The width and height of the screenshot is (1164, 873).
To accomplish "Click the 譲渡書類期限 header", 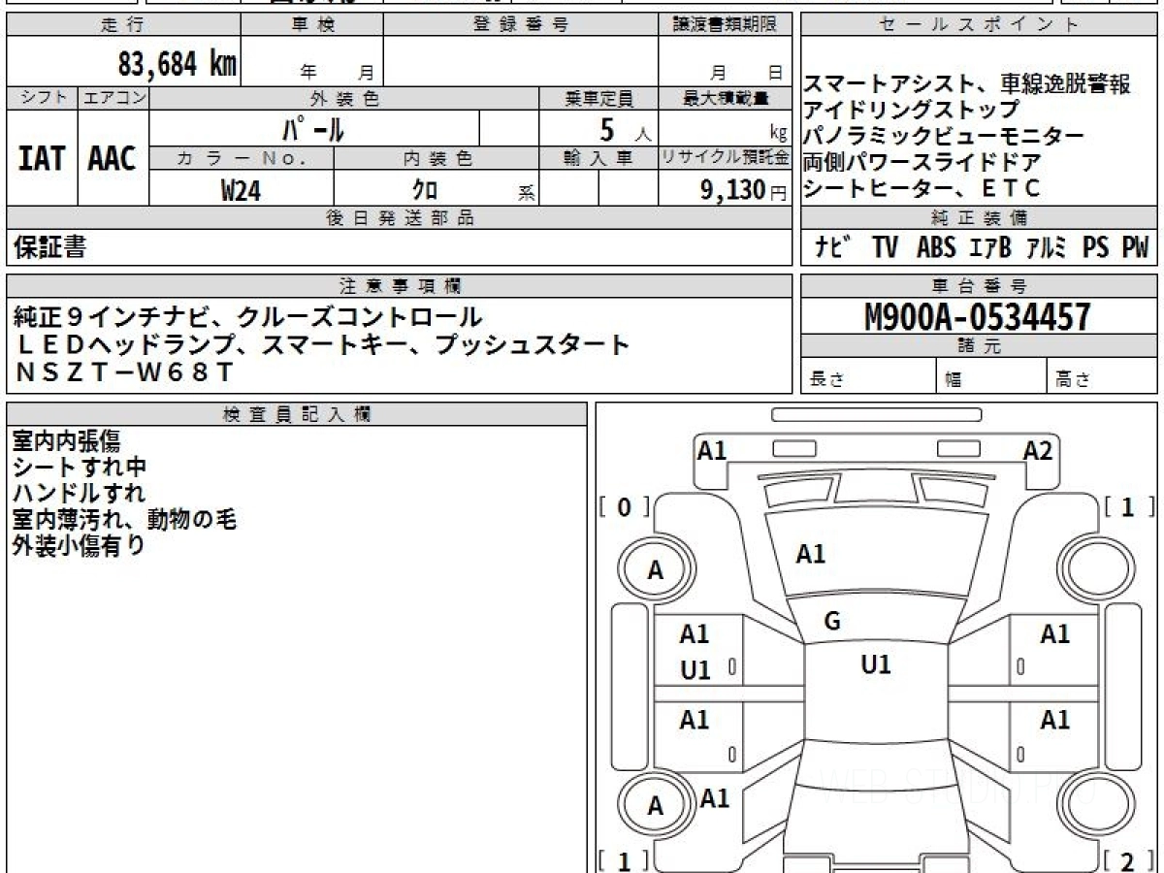I will click(x=726, y=25).
